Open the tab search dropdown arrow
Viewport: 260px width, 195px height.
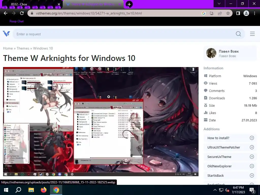click(x=219, y=4)
